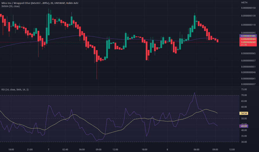259x152 pixels.
Task: Click price axis label 0.0000000150
Action: coord(248,8)
